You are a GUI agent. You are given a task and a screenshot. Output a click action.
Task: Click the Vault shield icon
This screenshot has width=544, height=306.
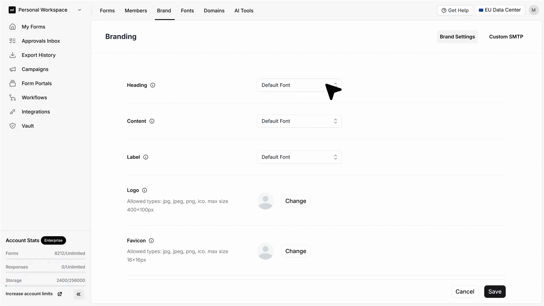[x=12, y=126]
